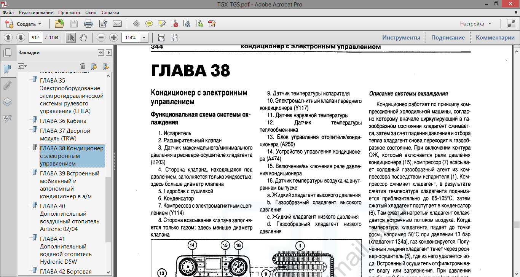
Task: Open zoom percentage dropdown arrow
Action: (144, 37)
